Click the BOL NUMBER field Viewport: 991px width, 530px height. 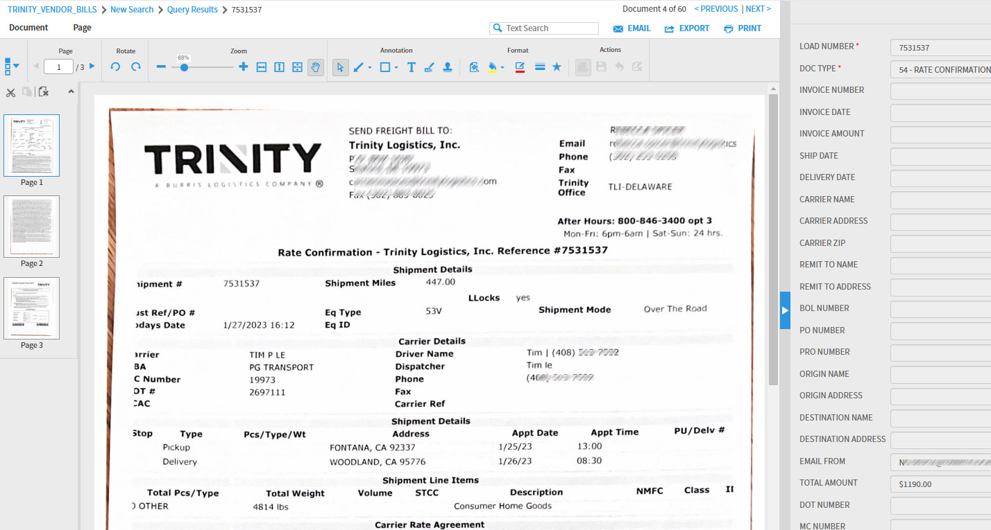pyautogui.click(x=940, y=309)
